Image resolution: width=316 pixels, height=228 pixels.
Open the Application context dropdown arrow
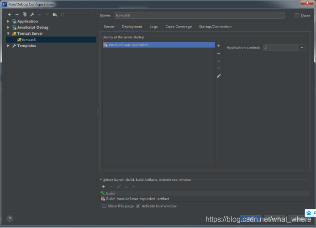[302, 48]
